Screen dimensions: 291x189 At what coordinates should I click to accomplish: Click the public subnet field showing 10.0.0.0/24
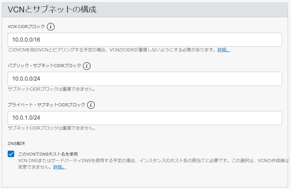[x=145, y=79]
